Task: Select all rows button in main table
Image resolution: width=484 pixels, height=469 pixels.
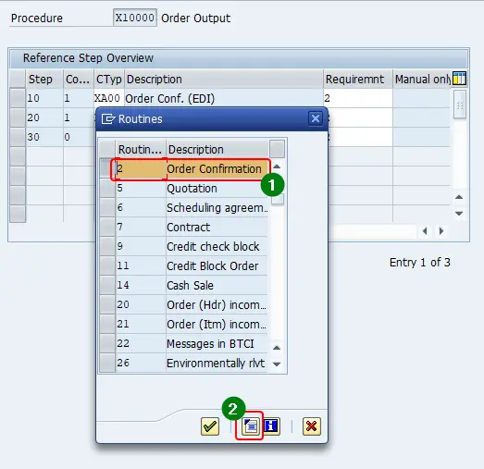Action: 18,79
